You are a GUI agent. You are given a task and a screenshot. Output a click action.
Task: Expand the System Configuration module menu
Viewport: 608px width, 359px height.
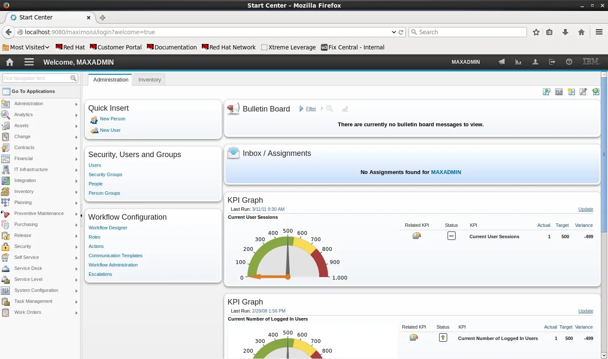tap(40, 290)
